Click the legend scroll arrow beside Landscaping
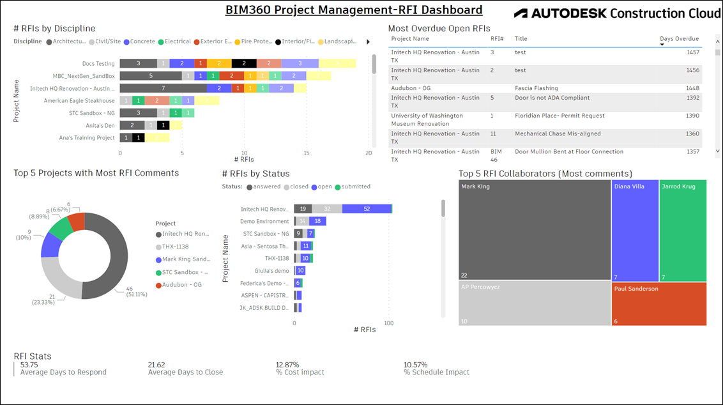The height and width of the screenshot is (405, 723). (368, 42)
